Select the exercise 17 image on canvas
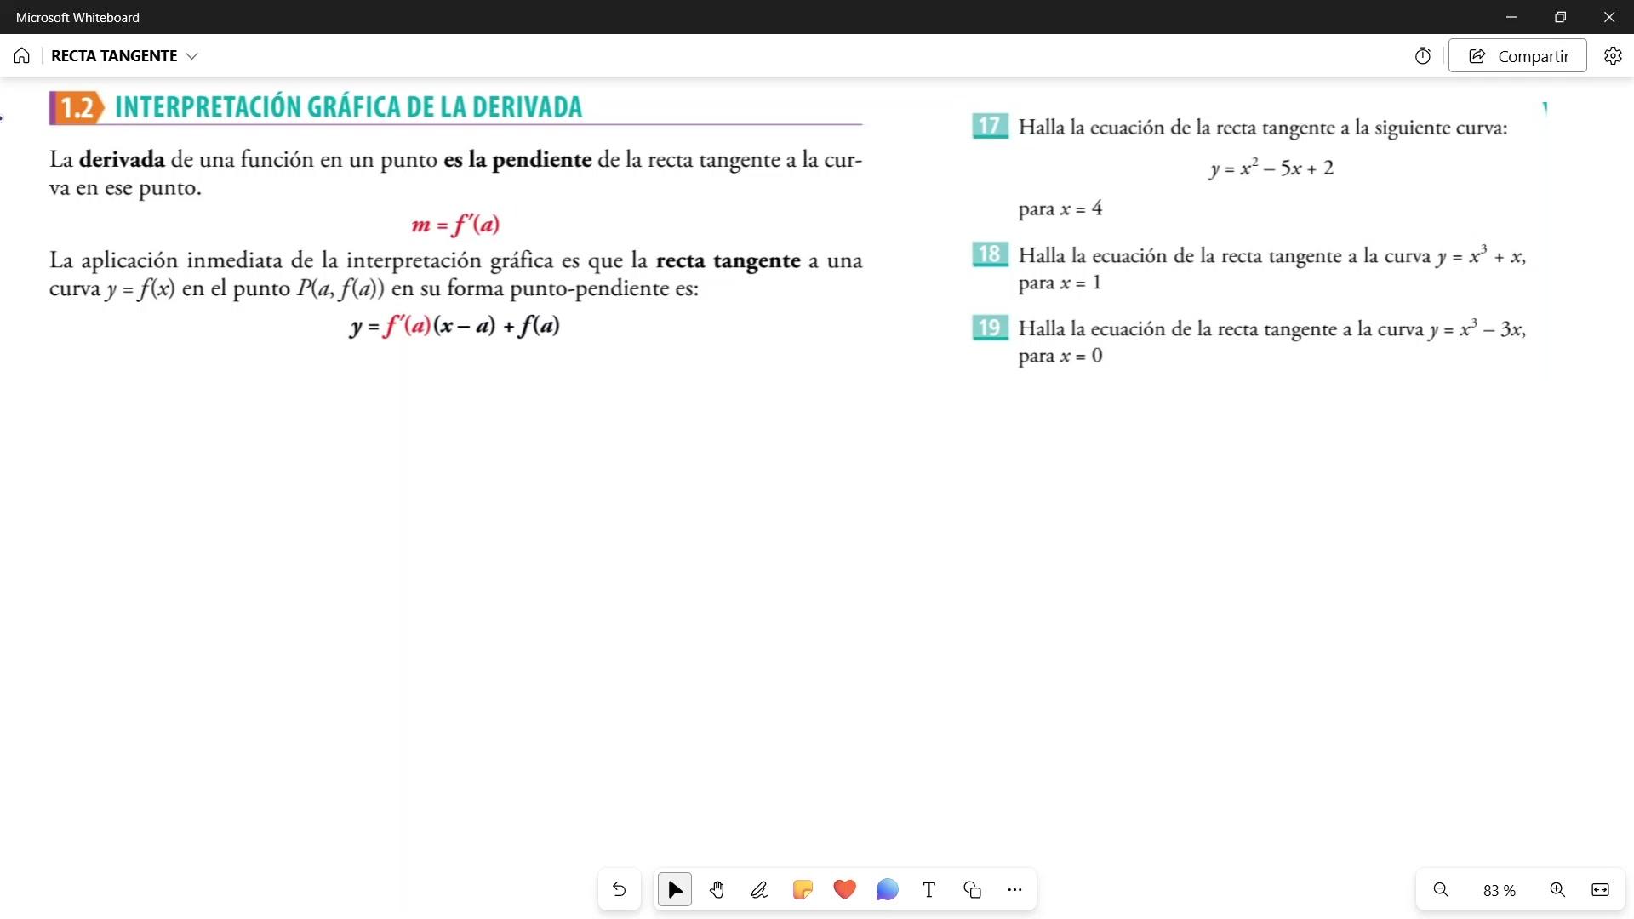1634x919 pixels. coord(1260,167)
